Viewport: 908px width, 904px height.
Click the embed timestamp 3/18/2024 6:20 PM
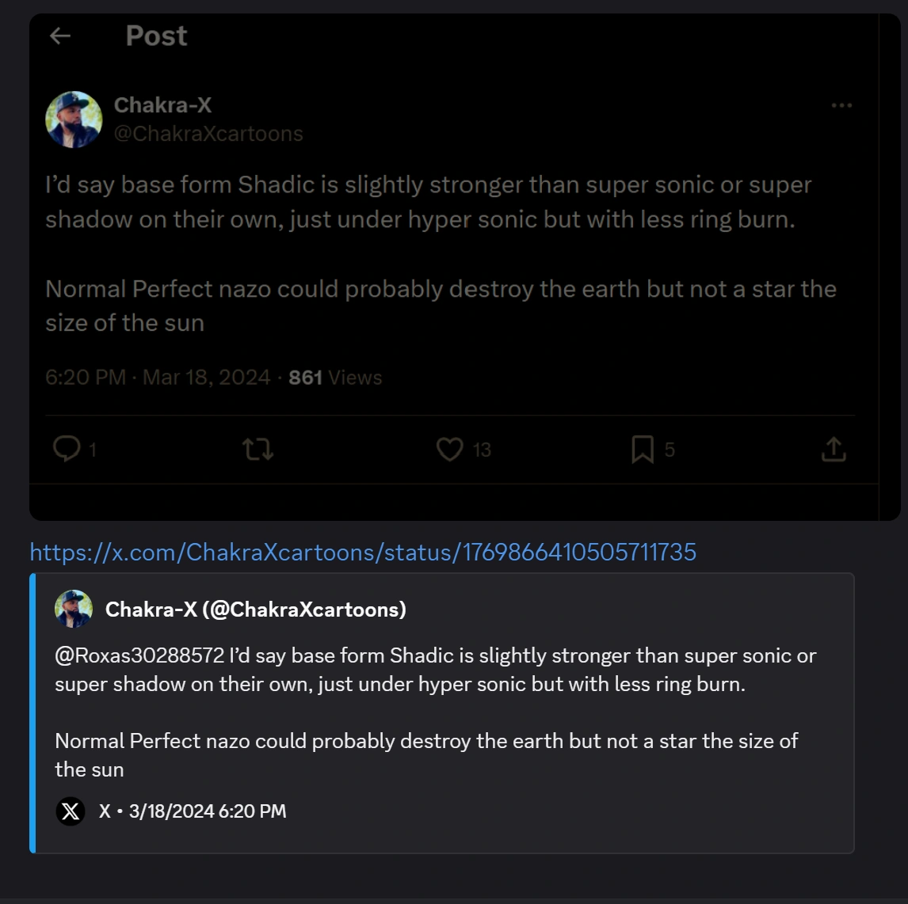coord(208,811)
